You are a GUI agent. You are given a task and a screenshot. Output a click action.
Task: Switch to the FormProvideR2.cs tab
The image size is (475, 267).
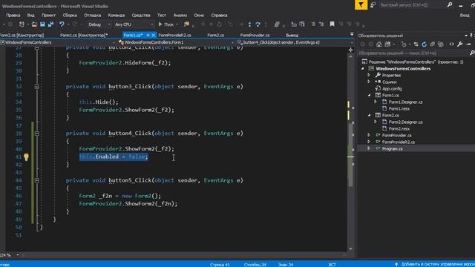click(175, 35)
